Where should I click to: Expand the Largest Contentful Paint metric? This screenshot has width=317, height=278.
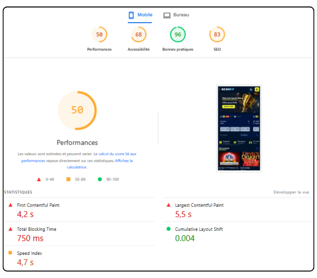click(x=199, y=205)
